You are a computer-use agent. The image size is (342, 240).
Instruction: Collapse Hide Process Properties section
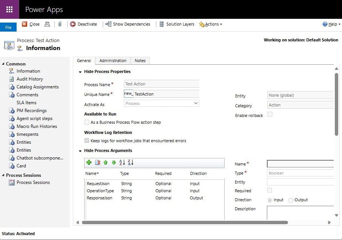coord(80,72)
